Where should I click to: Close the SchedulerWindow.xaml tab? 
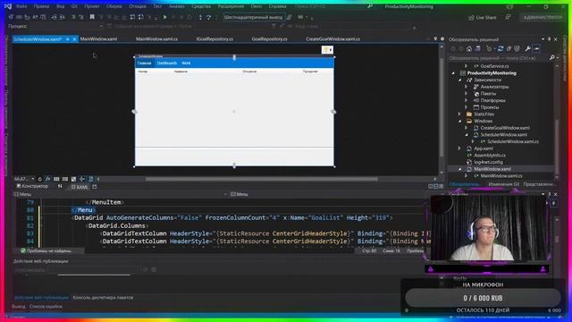pyautogui.click(x=74, y=39)
